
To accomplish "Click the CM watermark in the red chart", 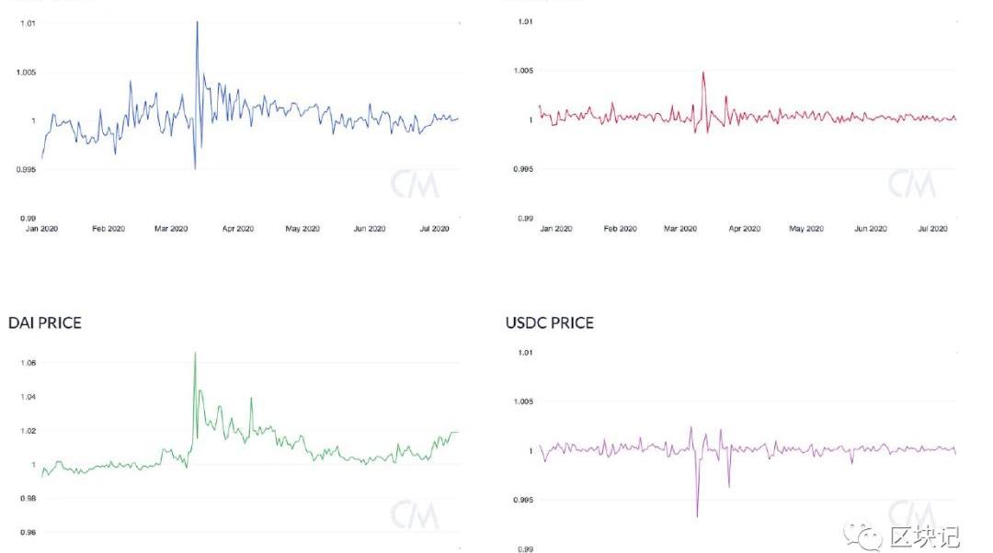I will click(x=911, y=185).
